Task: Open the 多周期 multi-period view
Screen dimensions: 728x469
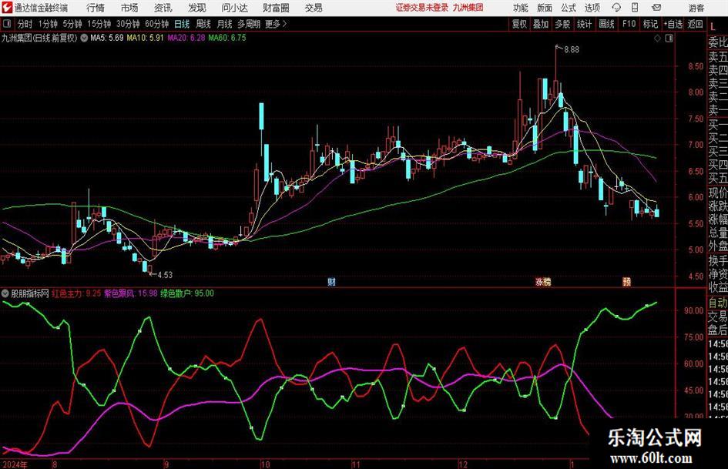Action: click(x=249, y=24)
